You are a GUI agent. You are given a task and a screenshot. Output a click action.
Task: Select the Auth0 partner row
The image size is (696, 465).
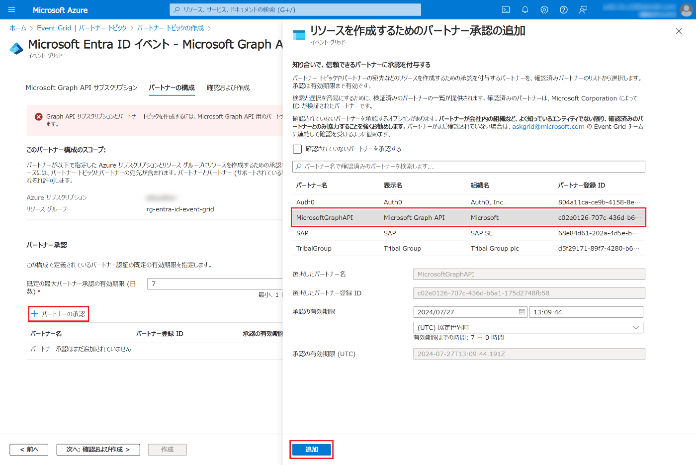(469, 202)
